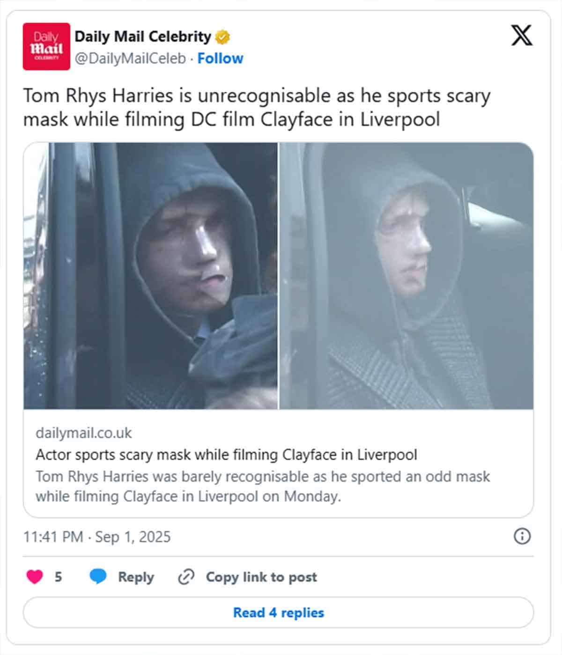Image resolution: width=562 pixels, height=655 pixels.
Task: Click the Daily Mail Celebrity profile avatar
Action: (46, 46)
